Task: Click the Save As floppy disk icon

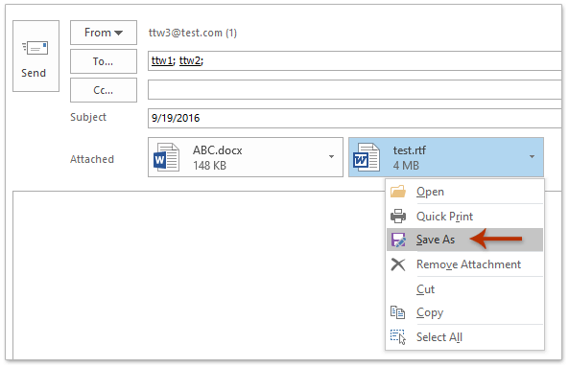Action: (398, 240)
